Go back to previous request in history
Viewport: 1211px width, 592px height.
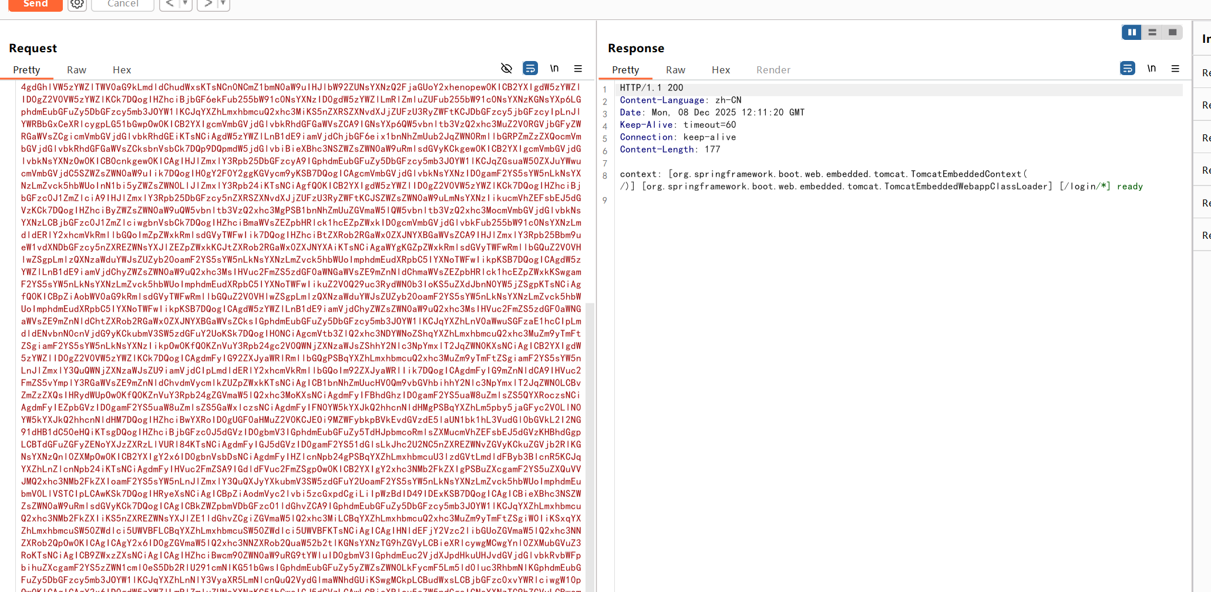tap(170, 4)
